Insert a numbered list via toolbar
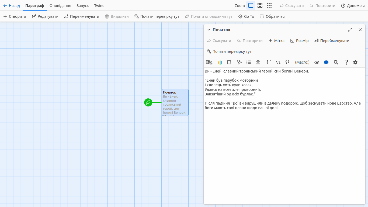368x207 pixels. (x=249, y=62)
